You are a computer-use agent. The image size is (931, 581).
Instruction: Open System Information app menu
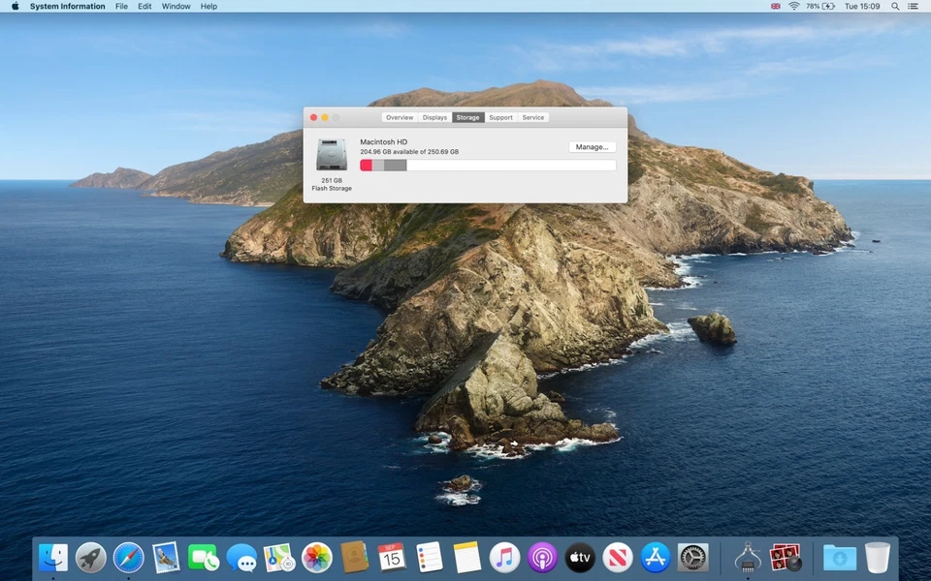67,6
